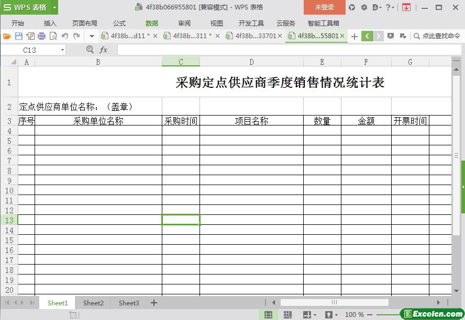
Task: Open the Name Box dropdown showing C13
Action: (x=62, y=50)
